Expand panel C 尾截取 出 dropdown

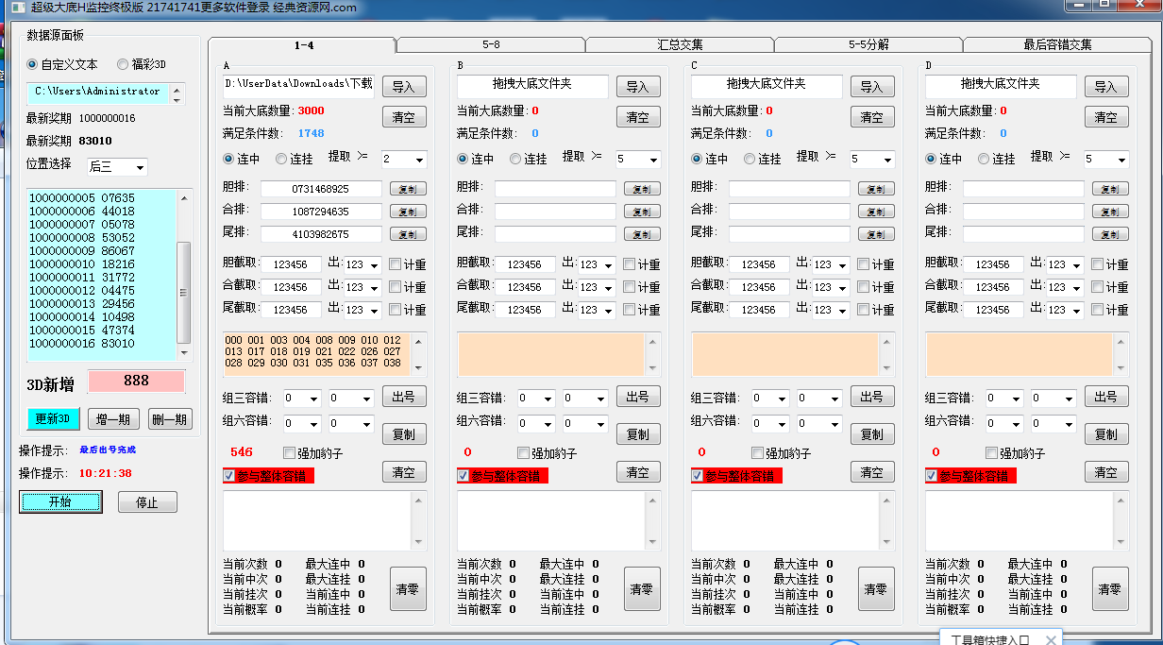pyautogui.click(x=831, y=311)
